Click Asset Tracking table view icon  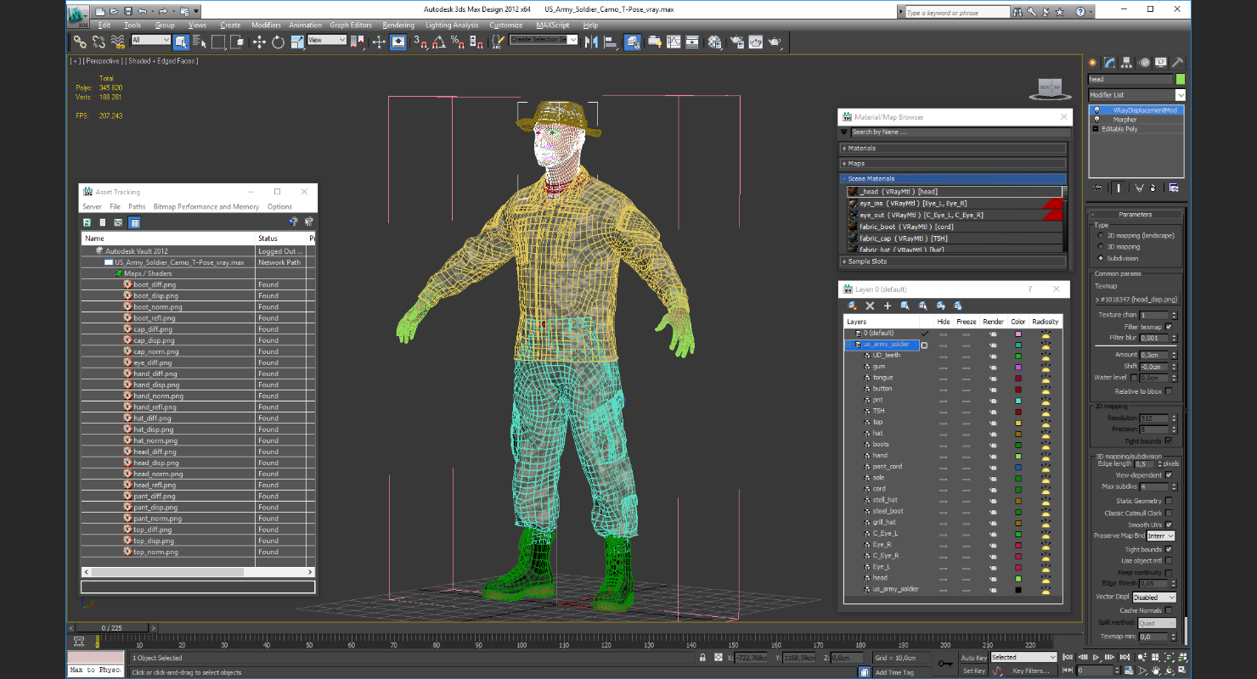(134, 222)
